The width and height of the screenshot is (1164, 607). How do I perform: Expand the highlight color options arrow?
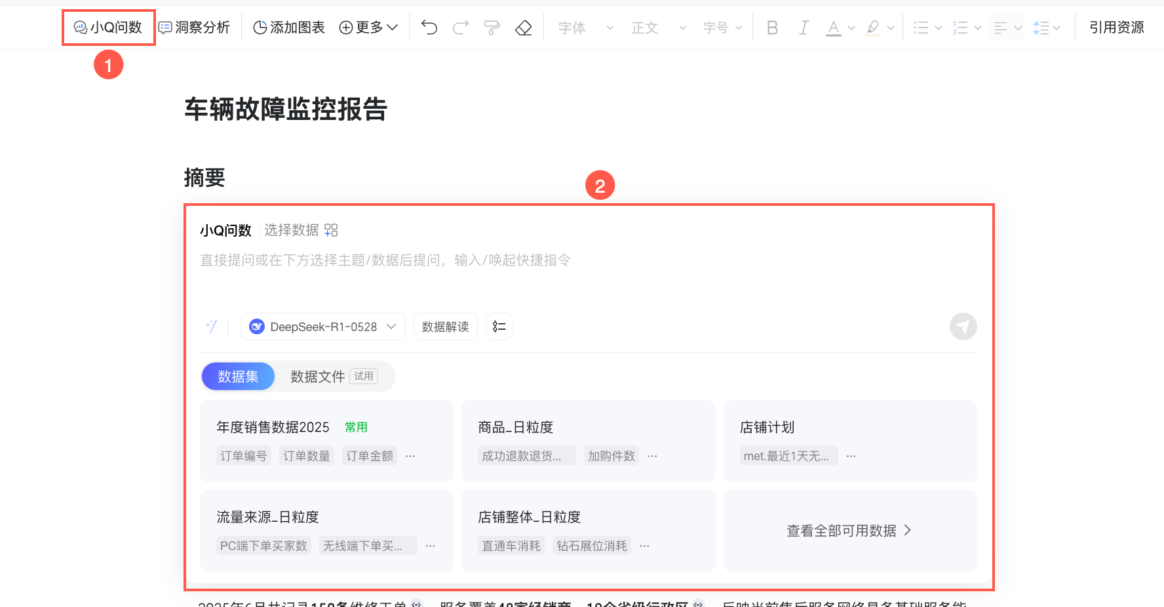point(891,28)
